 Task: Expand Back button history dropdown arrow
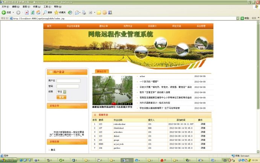pyautogui.click(x=13, y=12)
